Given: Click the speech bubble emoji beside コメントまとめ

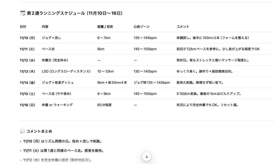Looking at the screenshot, I should coord(23,131).
